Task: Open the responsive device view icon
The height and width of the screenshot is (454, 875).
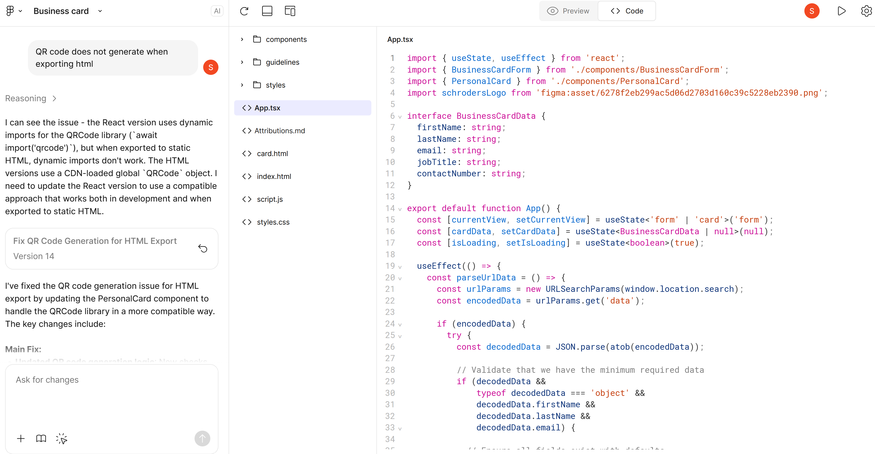Action: [x=290, y=11]
